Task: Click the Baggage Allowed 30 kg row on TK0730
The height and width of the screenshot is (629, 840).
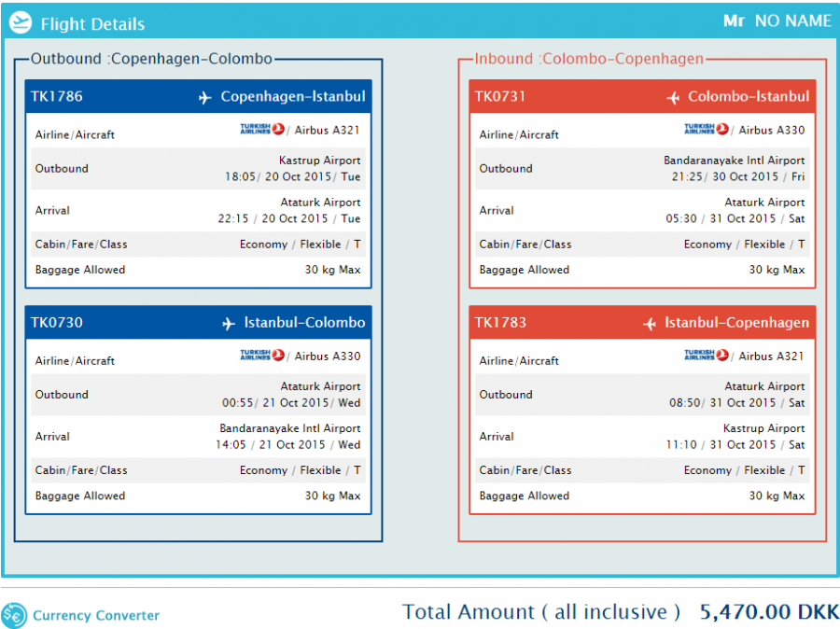Action: 197,496
